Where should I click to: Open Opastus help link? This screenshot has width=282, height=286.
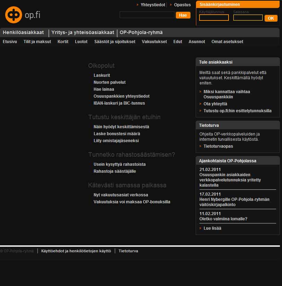182,5
